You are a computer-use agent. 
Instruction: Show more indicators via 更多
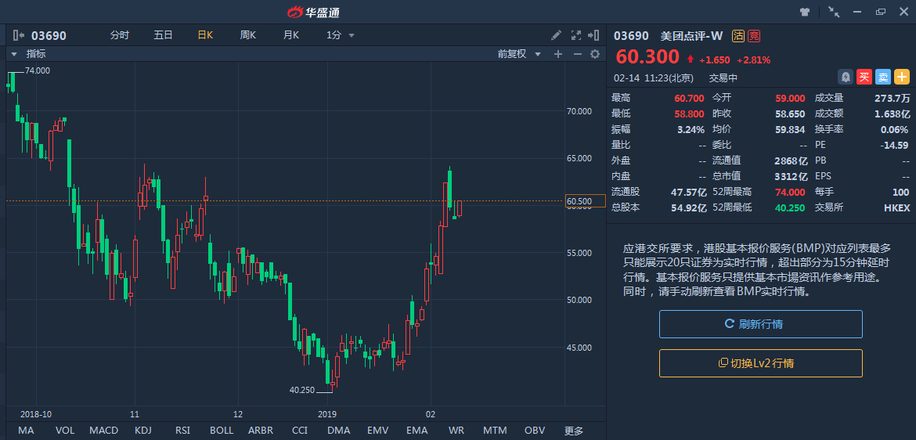point(574,431)
